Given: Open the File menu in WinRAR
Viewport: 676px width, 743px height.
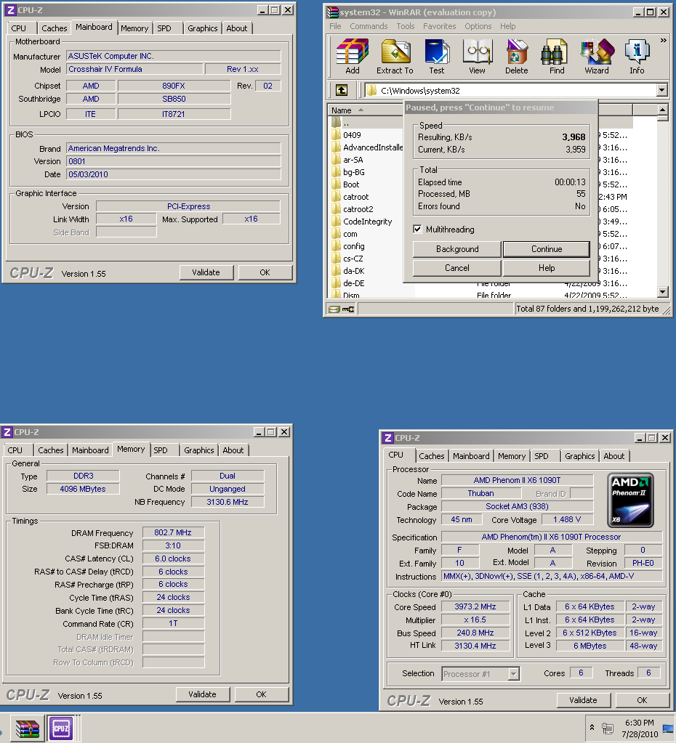Looking at the screenshot, I should coord(335,26).
